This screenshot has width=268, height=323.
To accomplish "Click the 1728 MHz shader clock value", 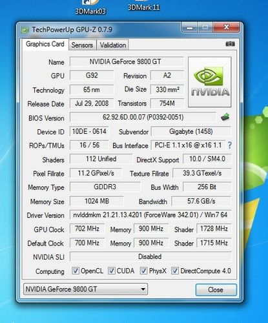I will coord(214,229).
